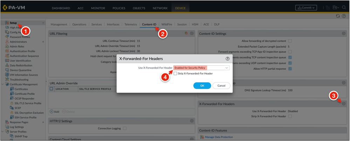Open OCSP Responder tree item
The width and height of the screenshot is (350, 141).
pyautogui.click(x=25, y=98)
